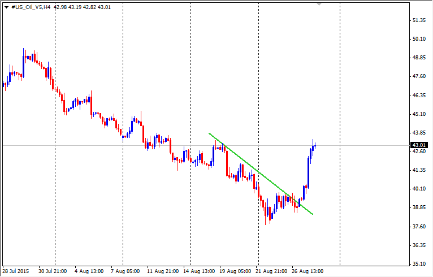Viewport: 433px width, 277px height.
Task: Click the 21 Aug 21:00 time label
Action: coord(271,271)
